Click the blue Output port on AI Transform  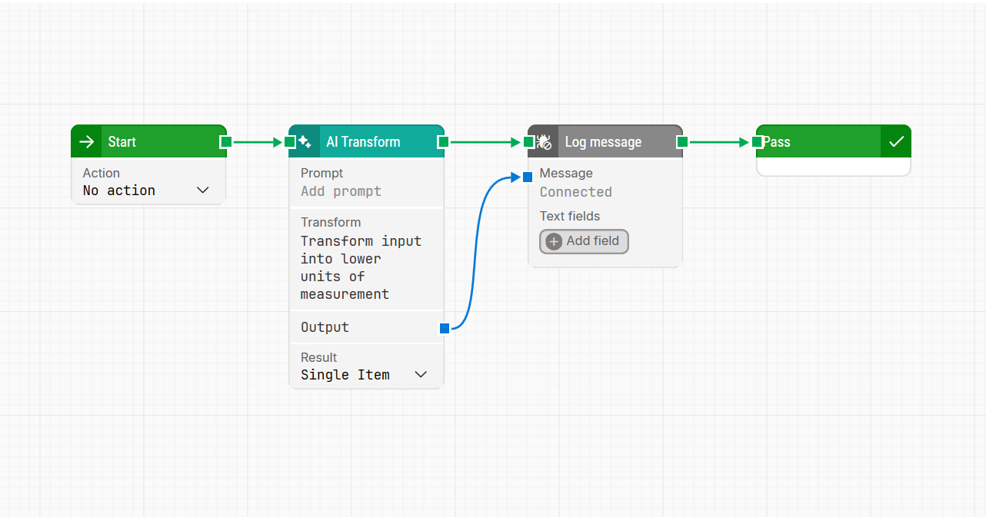coord(445,329)
